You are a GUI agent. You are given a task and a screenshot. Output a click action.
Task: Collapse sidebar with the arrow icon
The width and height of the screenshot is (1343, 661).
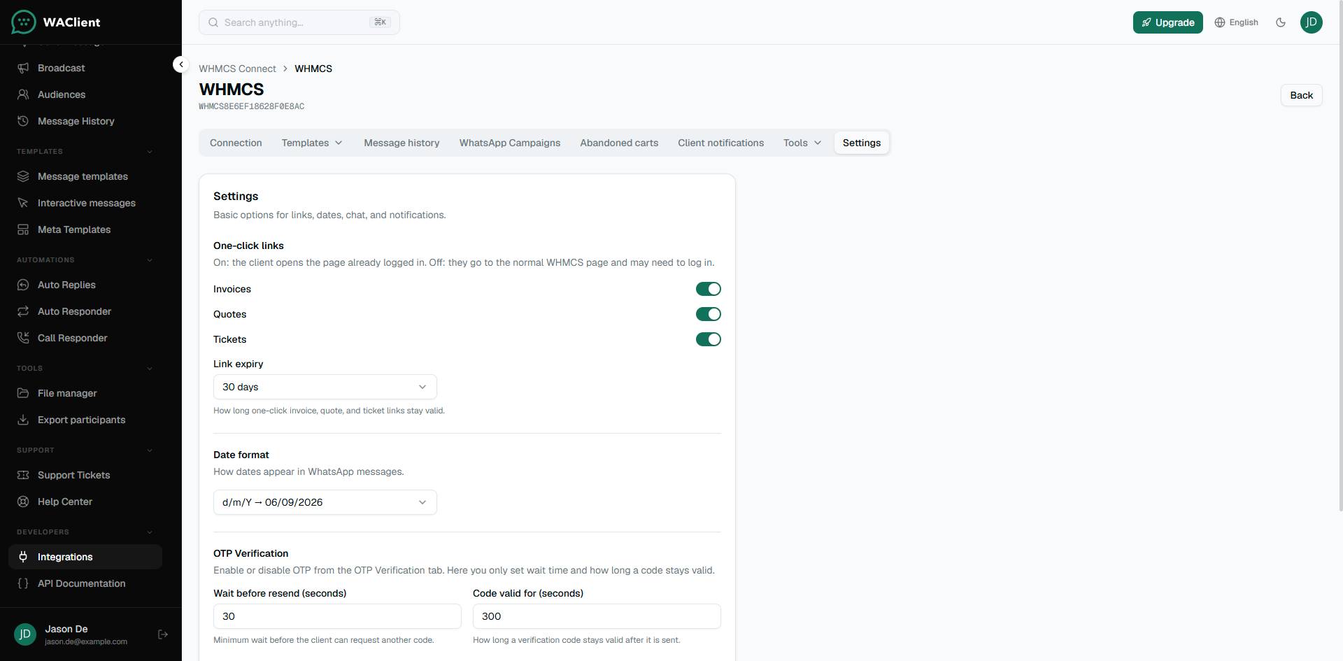coord(181,64)
